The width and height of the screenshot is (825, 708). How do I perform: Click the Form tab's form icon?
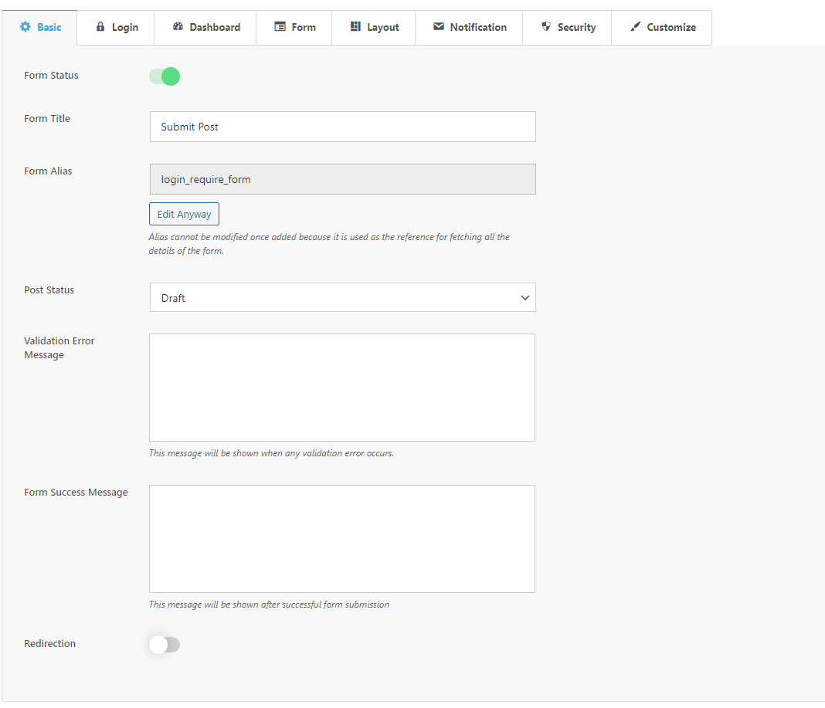point(278,27)
